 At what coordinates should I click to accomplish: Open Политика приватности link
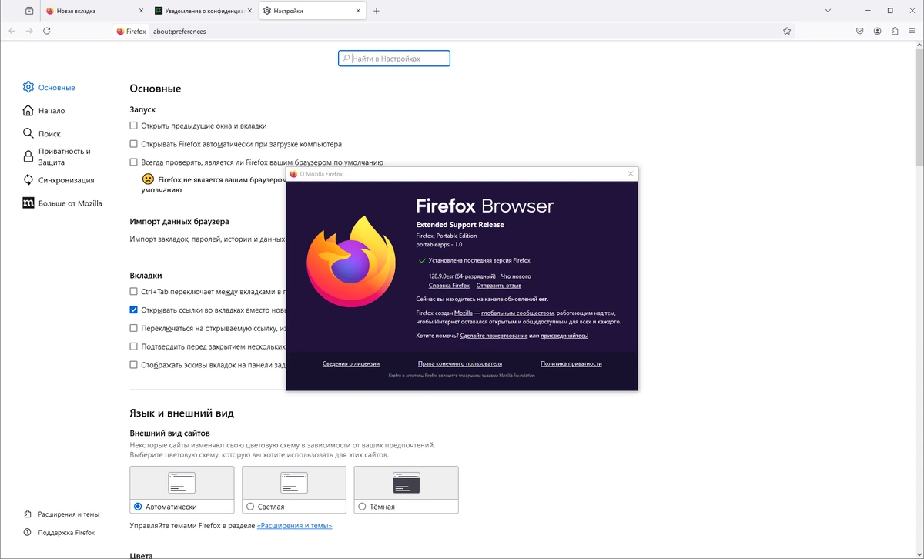click(x=571, y=363)
